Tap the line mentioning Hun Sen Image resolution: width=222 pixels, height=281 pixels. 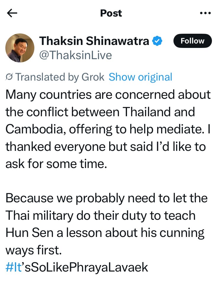[x=105, y=233]
